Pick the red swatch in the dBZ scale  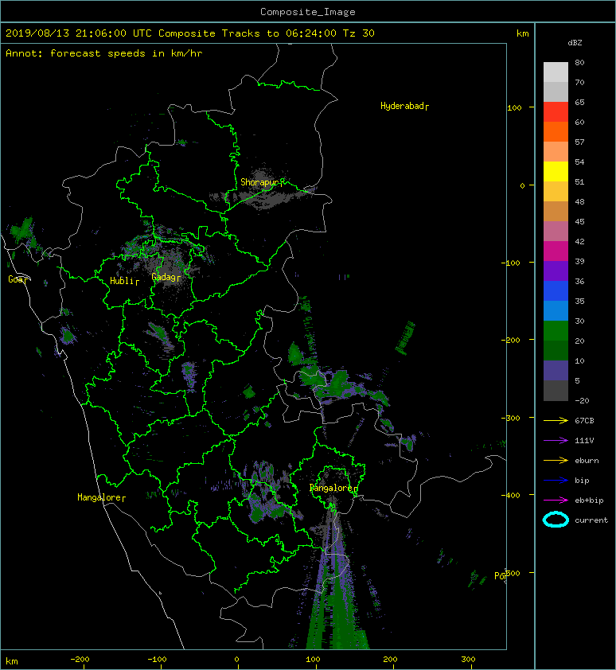point(556,112)
